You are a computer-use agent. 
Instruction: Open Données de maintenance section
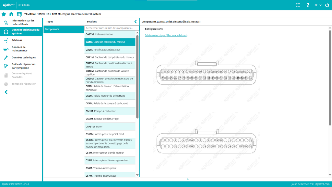19,49
